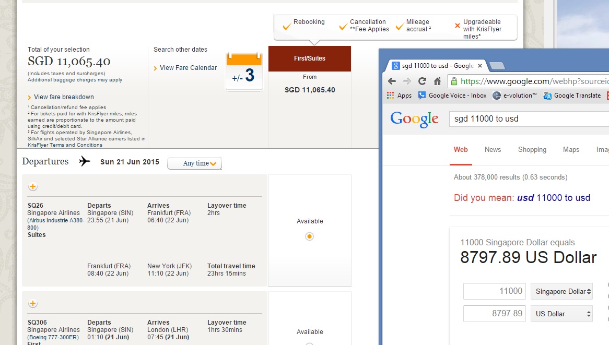The width and height of the screenshot is (609, 345).
Task: Open the Google Translate bookmark
Action: coord(577,96)
